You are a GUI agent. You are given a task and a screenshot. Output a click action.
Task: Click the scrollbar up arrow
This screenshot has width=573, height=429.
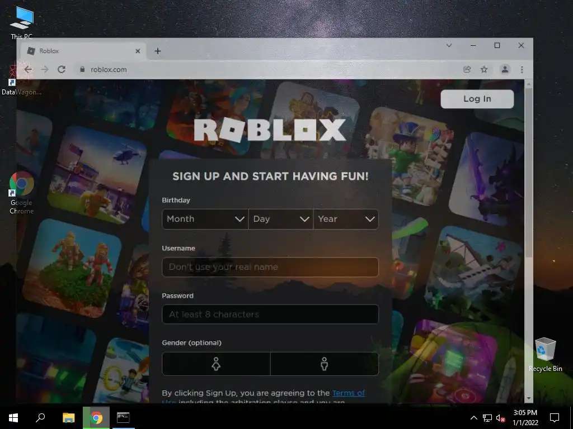(x=528, y=84)
